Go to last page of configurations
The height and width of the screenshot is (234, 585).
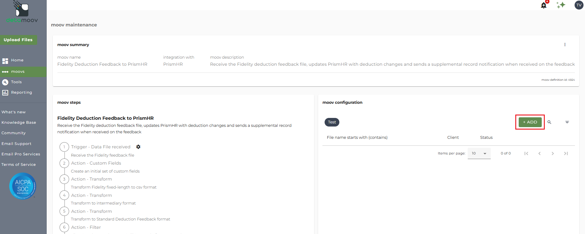click(x=566, y=154)
